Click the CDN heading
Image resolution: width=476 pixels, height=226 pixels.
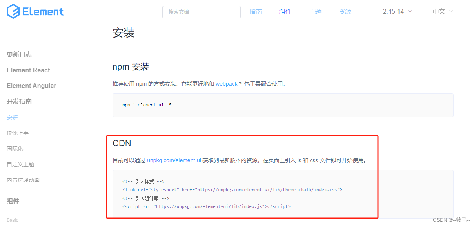pos(122,143)
